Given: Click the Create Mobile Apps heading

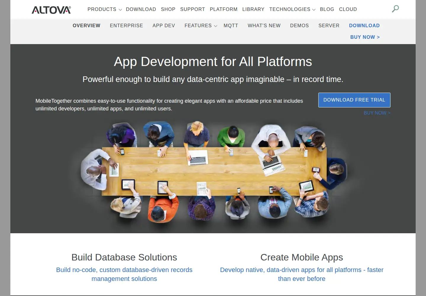Looking at the screenshot, I should tap(302, 257).
